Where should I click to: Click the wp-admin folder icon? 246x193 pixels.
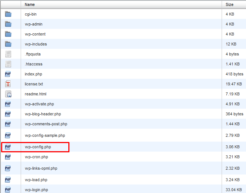coord(8,24)
